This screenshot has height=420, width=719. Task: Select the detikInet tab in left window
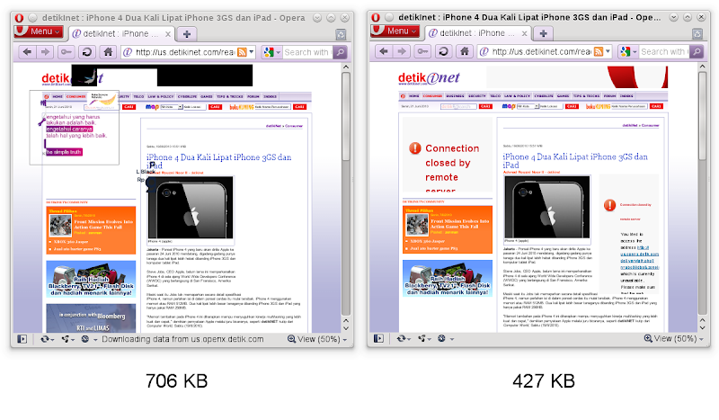click(x=122, y=34)
